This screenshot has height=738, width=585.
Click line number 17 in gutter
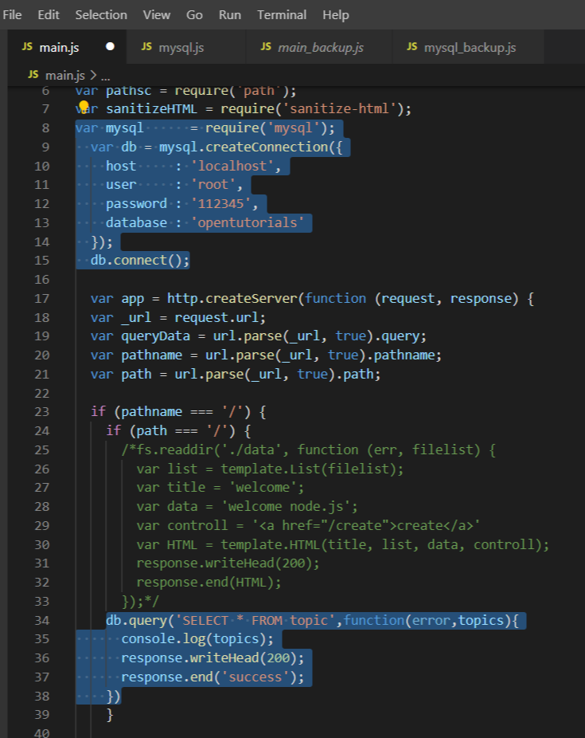41,298
